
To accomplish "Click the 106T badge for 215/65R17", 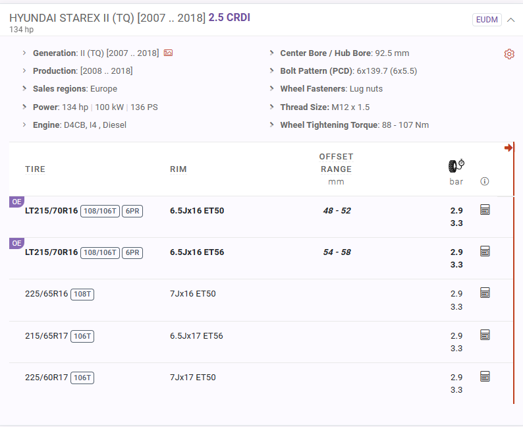I will click(x=82, y=336).
